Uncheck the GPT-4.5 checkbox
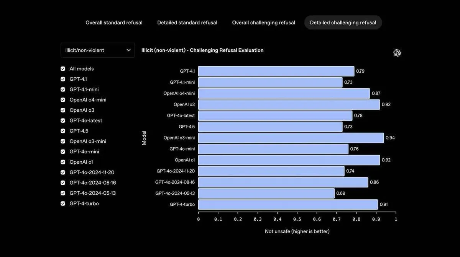Image resolution: width=460 pixels, height=257 pixels. tap(63, 131)
